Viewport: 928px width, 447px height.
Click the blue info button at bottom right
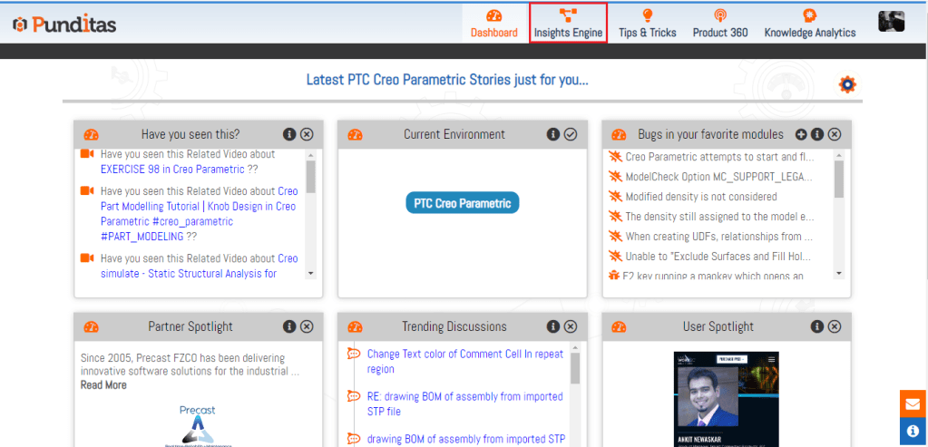tap(913, 431)
